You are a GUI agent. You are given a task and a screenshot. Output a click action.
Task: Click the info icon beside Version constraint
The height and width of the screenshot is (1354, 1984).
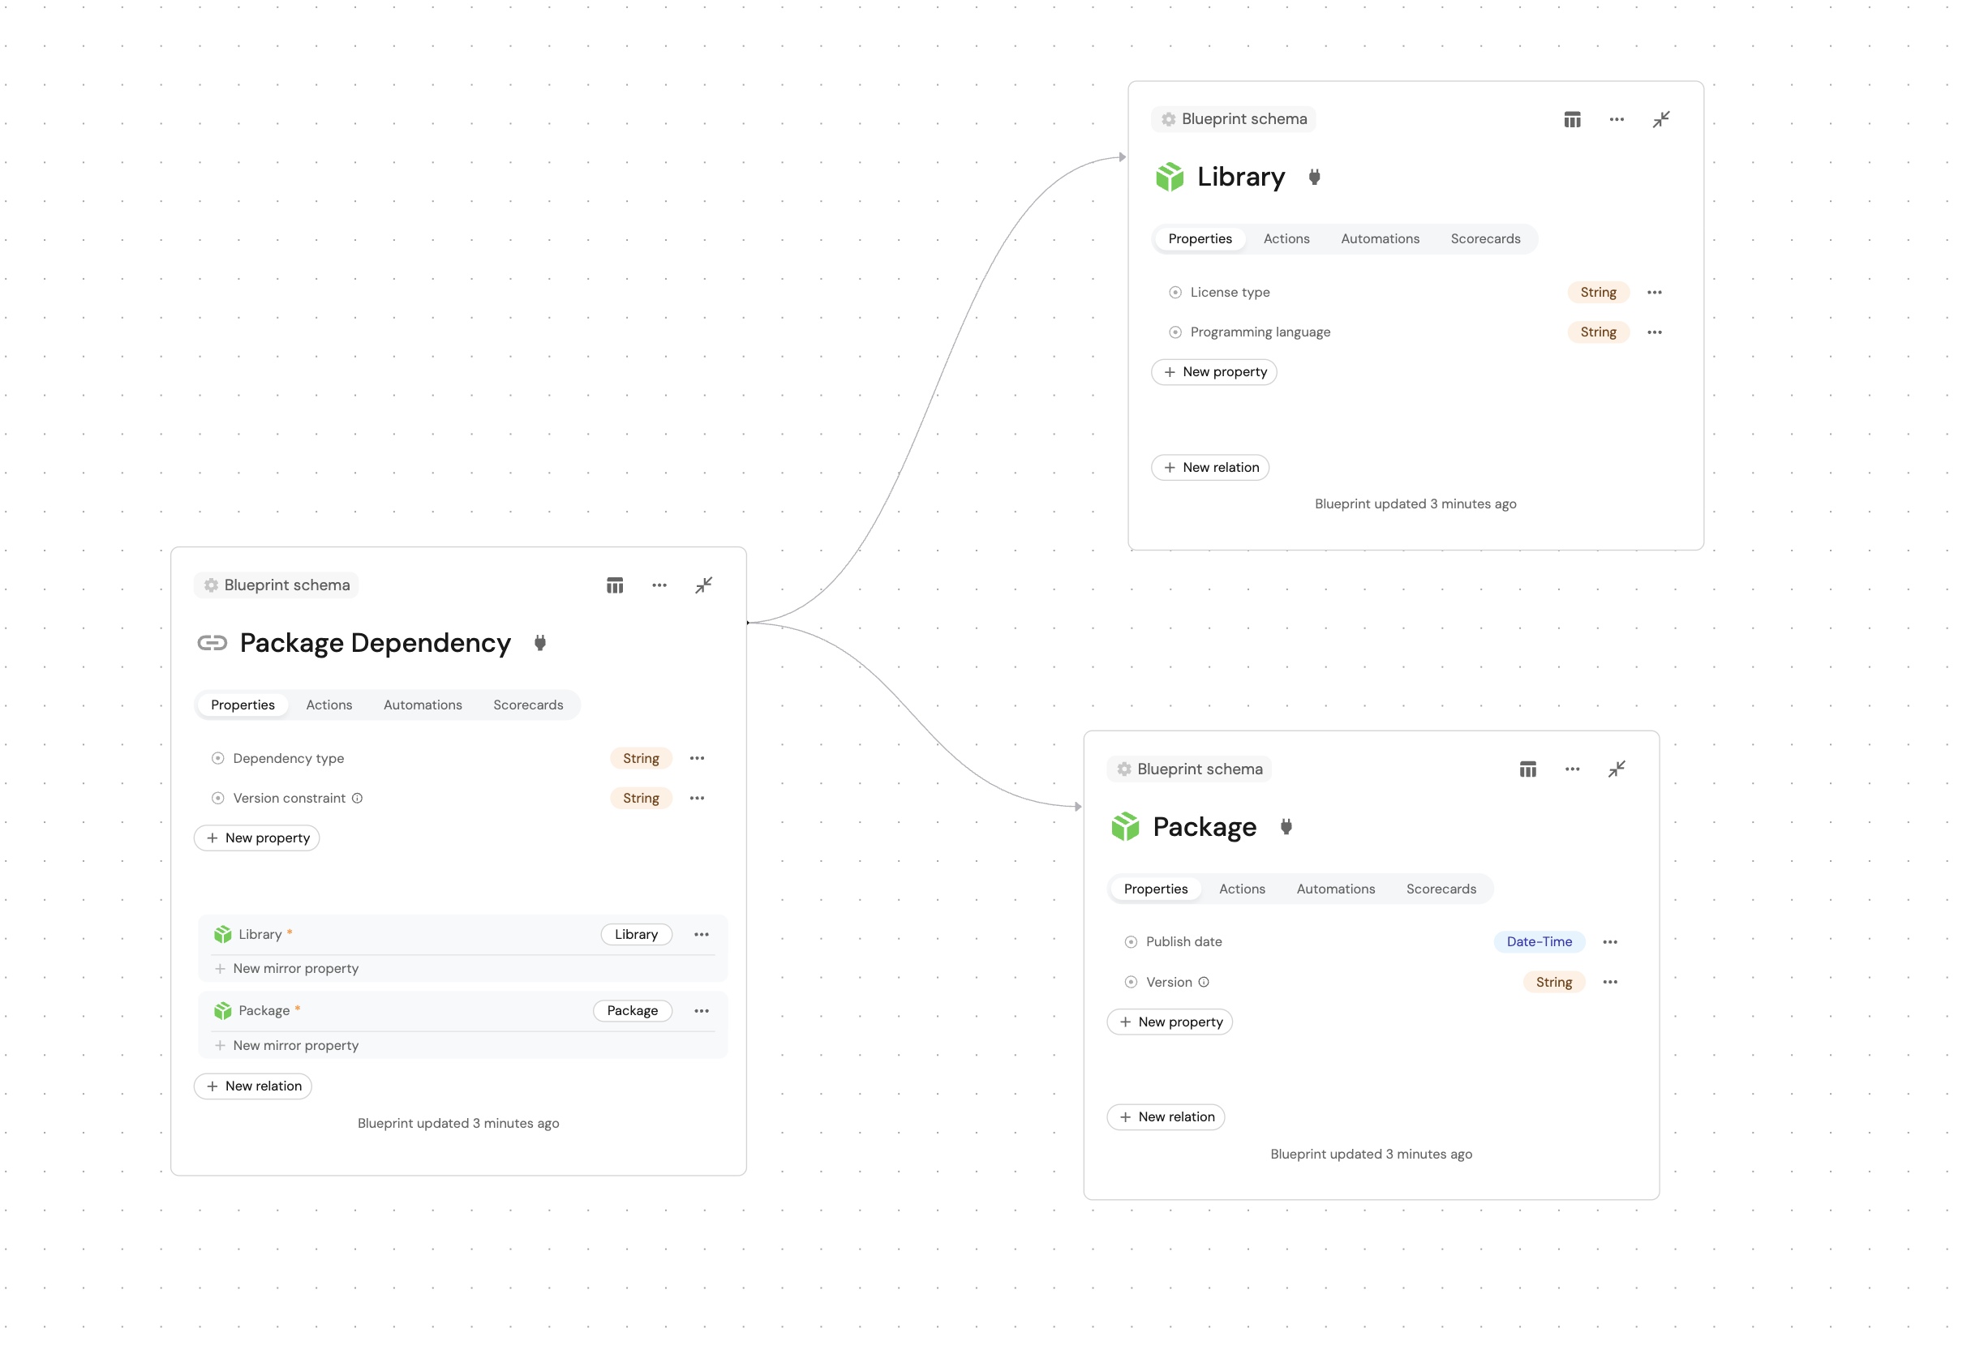(x=358, y=799)
